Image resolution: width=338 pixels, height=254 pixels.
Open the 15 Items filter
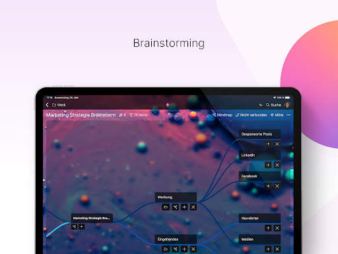coord(139,115)
